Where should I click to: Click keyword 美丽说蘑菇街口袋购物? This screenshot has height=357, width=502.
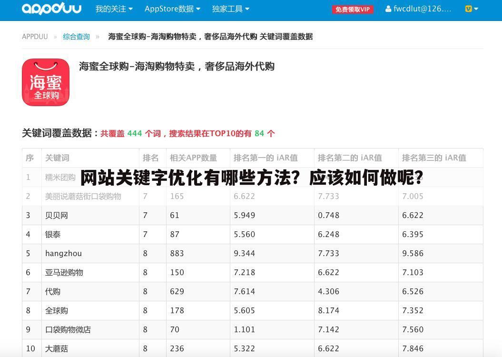pos(83,196)
